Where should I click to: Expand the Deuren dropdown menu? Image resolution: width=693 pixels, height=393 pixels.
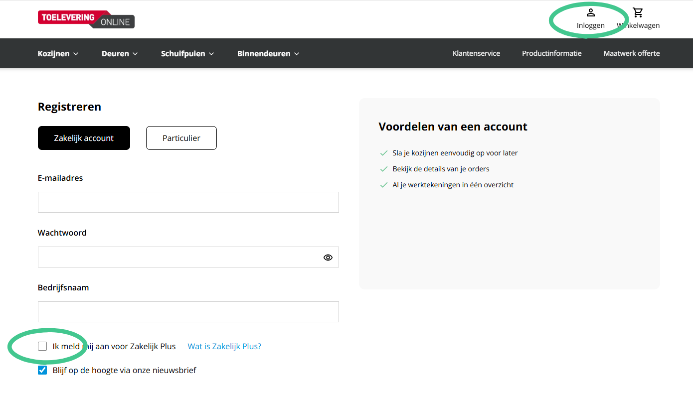120,53
